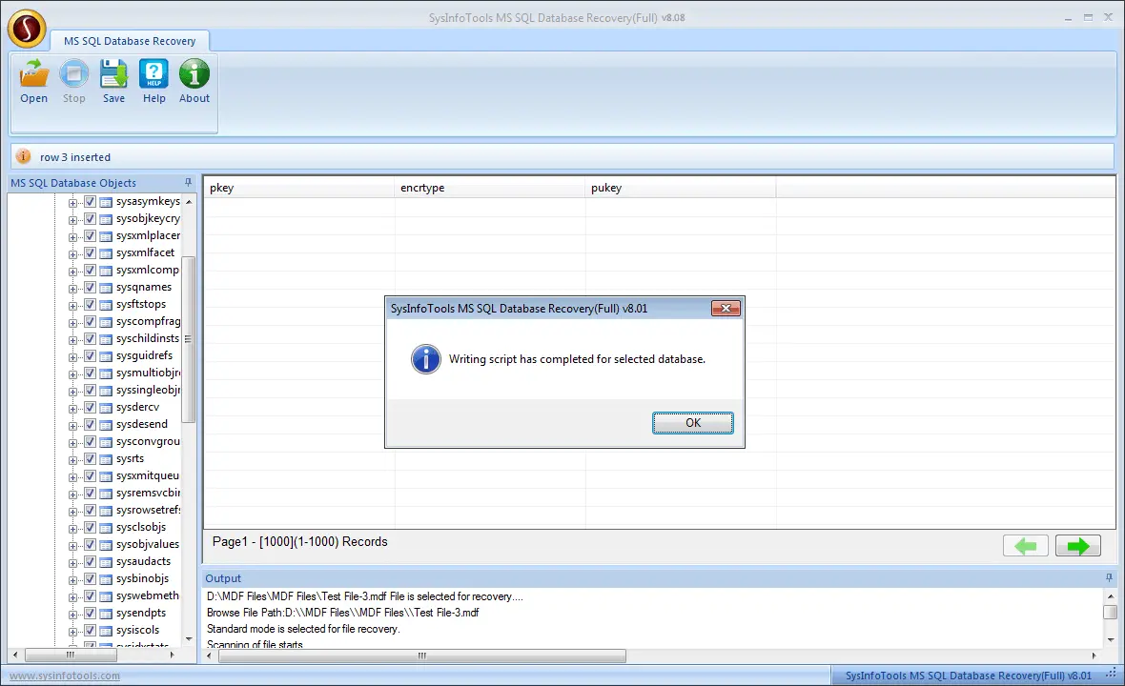Click the Stop toolbar icon
The height and width of the screenshot is (686, 1125).
tap(74, 73)
